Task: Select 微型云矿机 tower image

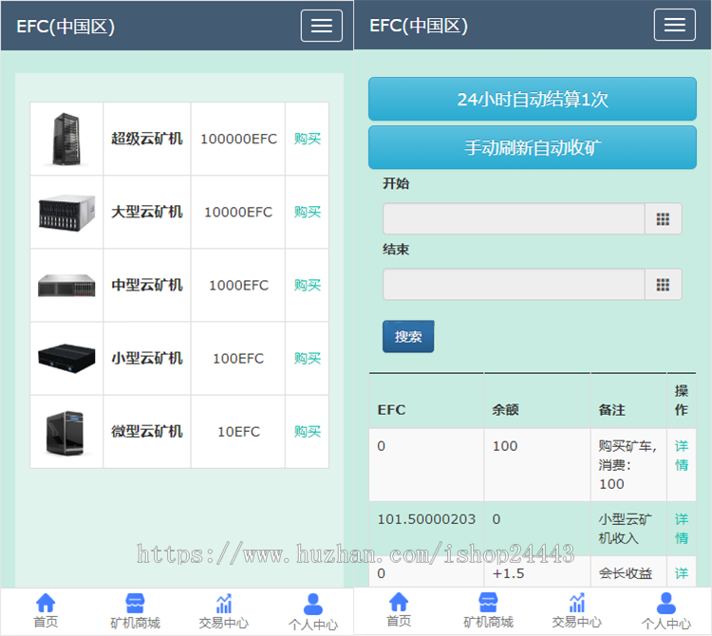Action: [x=66, y=432]
